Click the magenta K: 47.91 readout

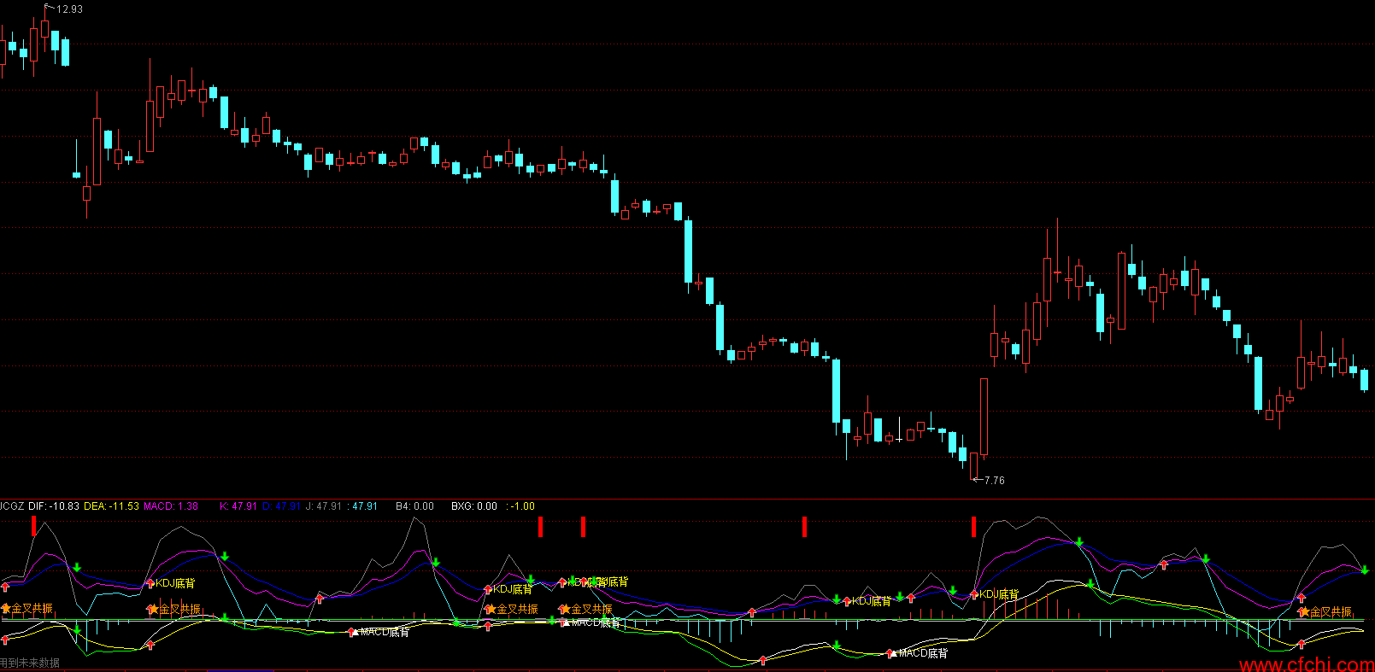tap(238, 506)
